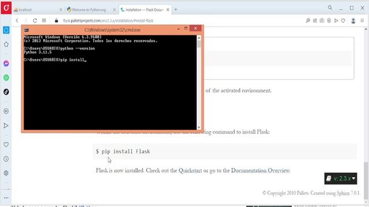Open the Opera main menu logo
This screenshot has width=369, height=207.
pos(6,7)
